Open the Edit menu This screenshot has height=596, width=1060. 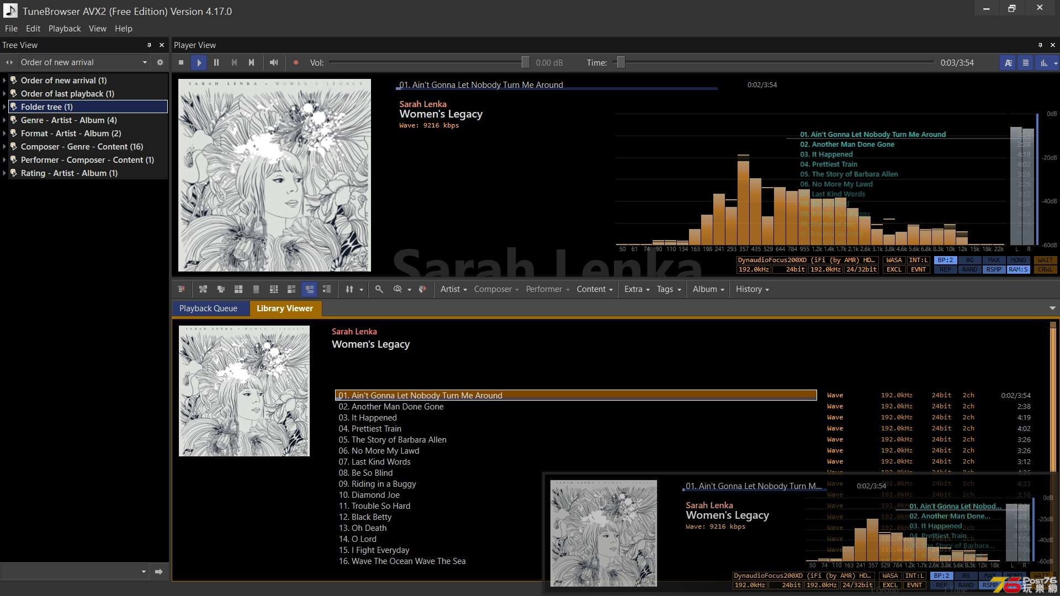click(33, 28)
